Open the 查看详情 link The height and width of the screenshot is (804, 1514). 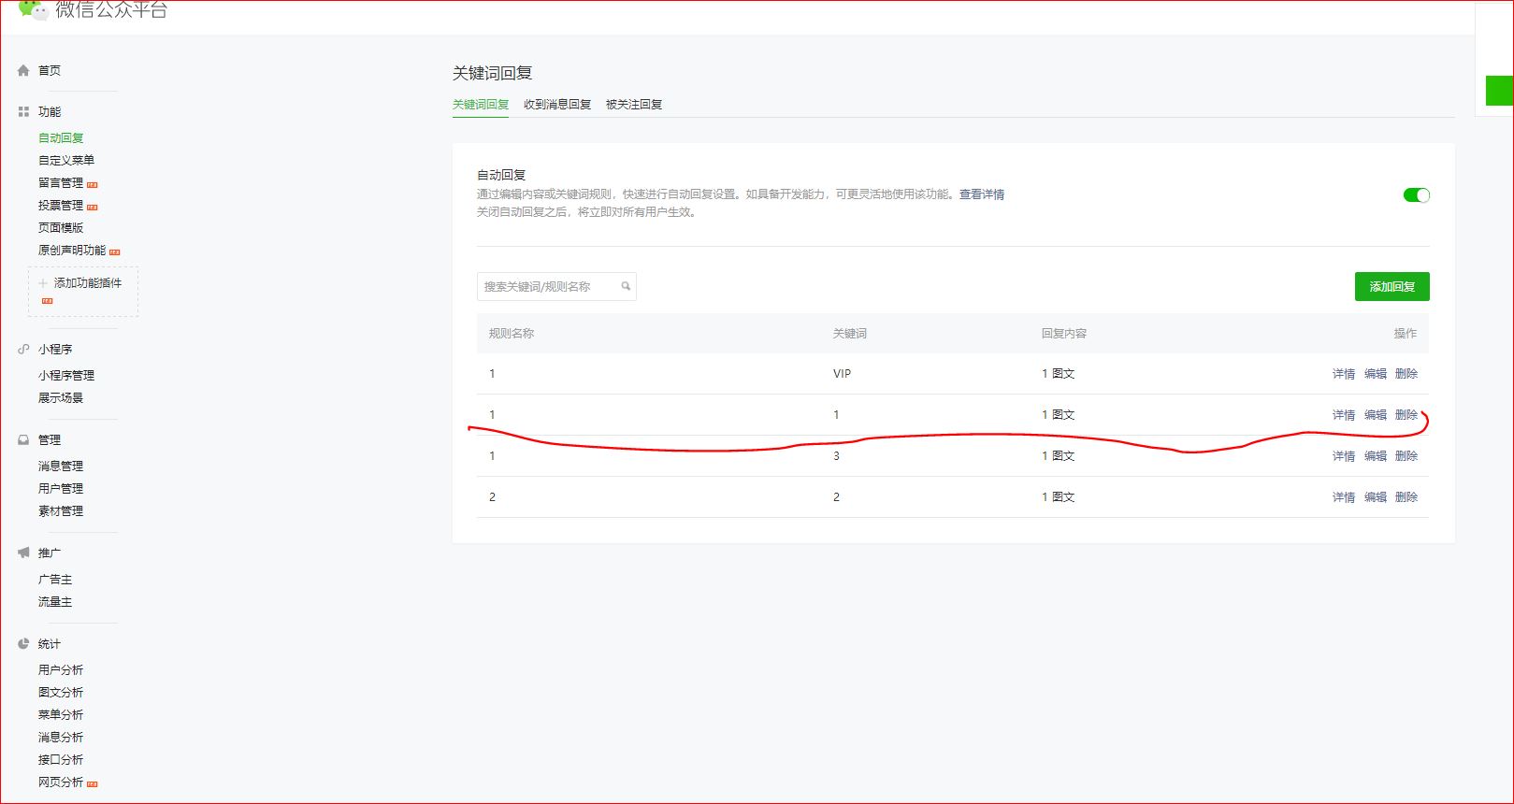pos(982,194)
